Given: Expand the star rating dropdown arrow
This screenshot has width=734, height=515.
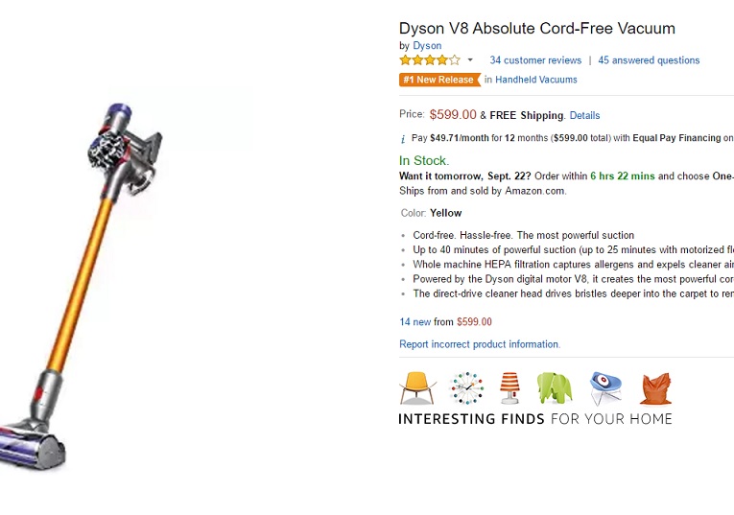Looking at the screenshot, I should click(x=470, y=60).
